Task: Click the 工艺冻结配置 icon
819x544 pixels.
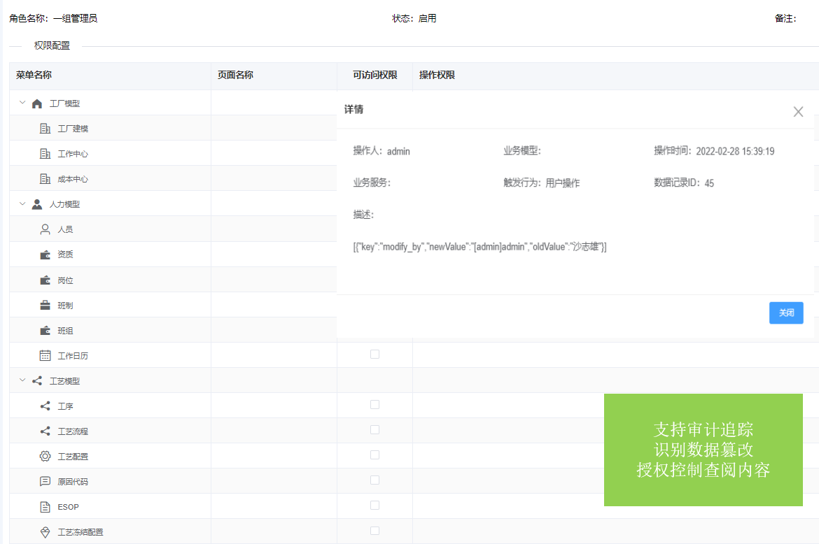Action: [45, 532]
